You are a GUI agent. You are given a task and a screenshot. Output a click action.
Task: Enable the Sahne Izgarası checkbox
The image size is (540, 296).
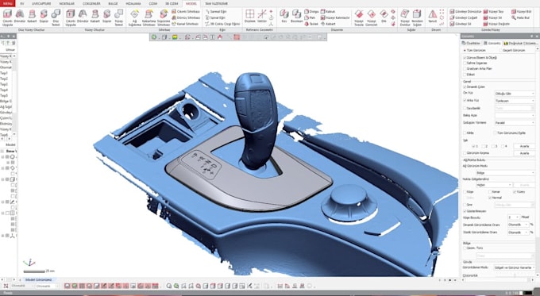point(465,63)
